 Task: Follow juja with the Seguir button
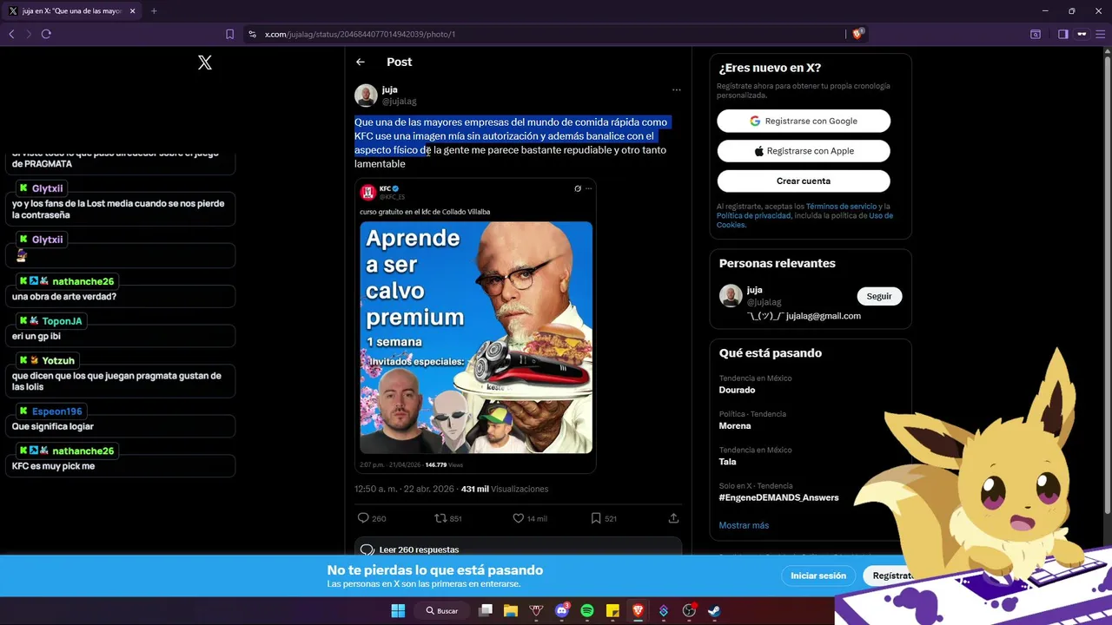[879, 296]
